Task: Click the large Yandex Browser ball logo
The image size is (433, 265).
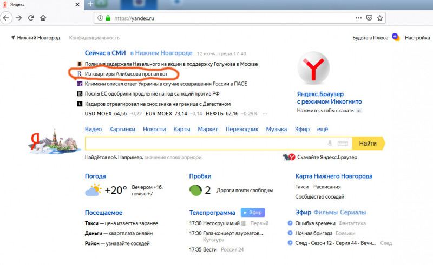Action: coord(313,68)
